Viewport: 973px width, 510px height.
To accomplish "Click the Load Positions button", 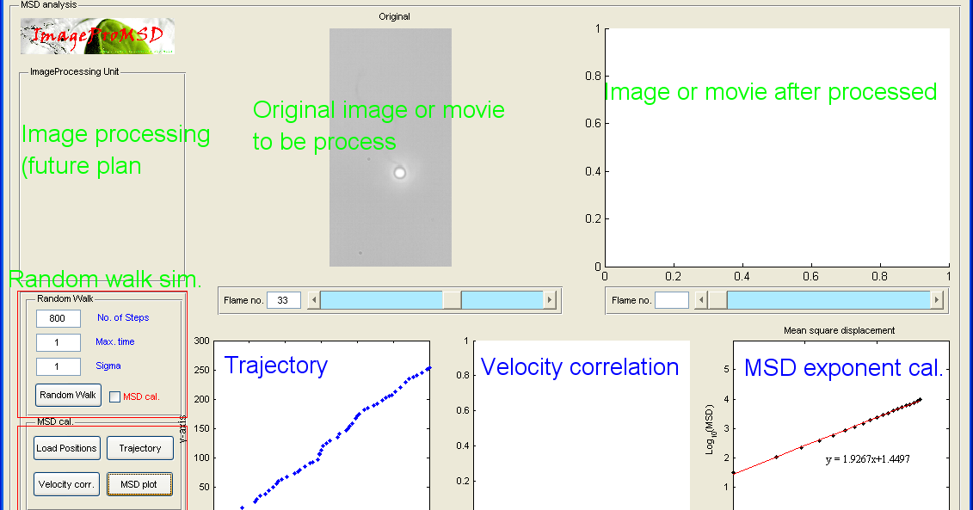I will tap(66, 448).
